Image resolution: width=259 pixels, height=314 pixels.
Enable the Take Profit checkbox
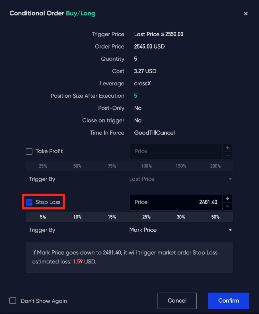pos(29,151)
